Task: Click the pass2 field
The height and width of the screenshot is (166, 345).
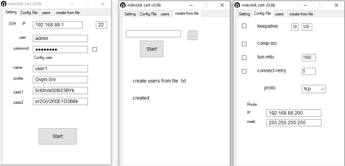Action: pos(60,102)
